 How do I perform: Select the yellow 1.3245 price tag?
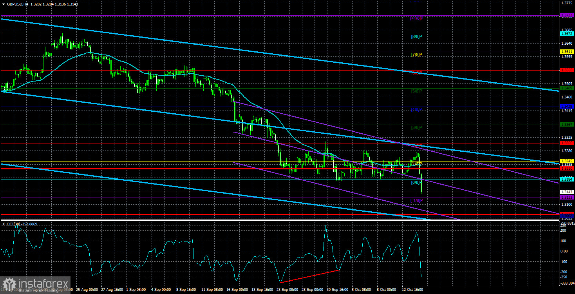(567, 161)
